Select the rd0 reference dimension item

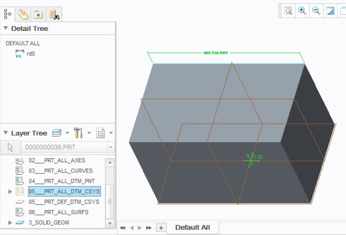pyautogui.click(x=30, y=54)
